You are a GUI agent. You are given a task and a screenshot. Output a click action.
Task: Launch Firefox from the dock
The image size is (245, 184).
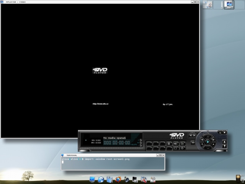[118, 179]
